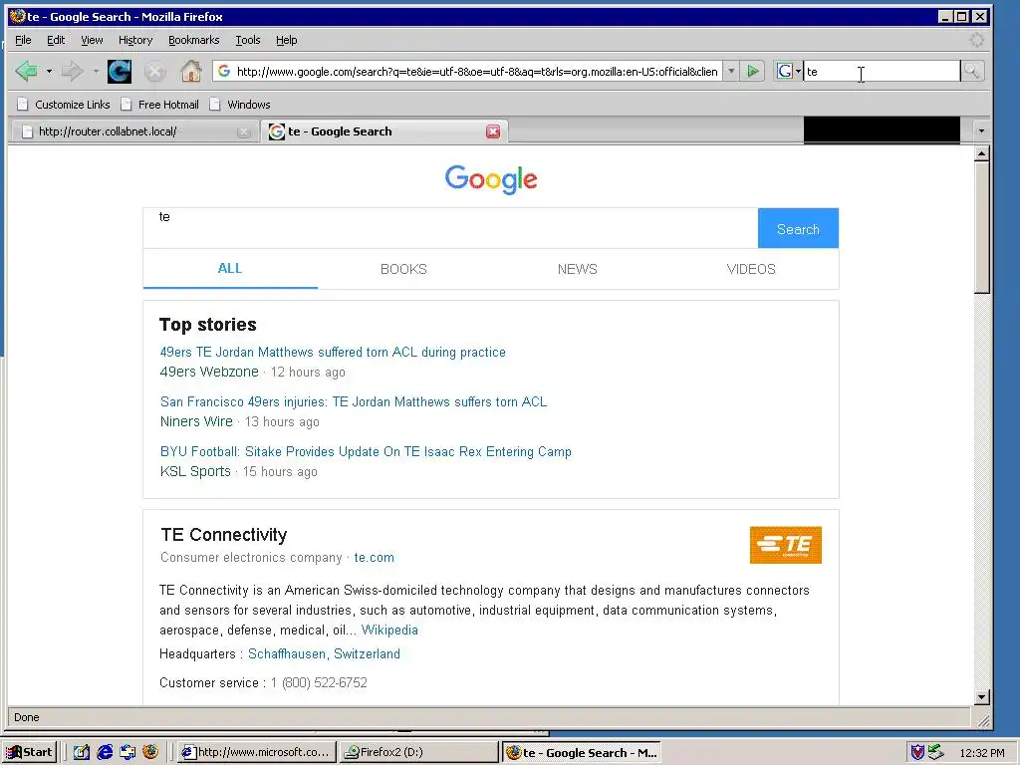Click the 12:32 PM clock
The height and width of the screenshot is (765, 1020).
pyautogui.click(x=981, y=753)
